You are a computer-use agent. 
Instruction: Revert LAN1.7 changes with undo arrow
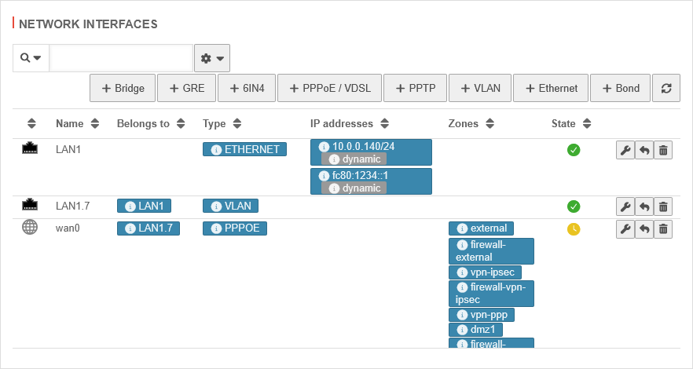644,206
